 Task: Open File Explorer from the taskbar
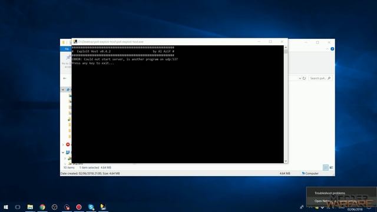(30, 207)
